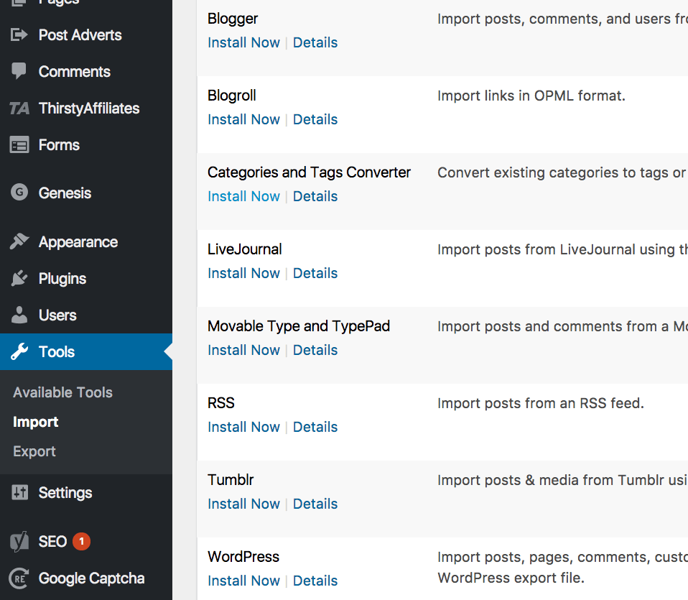Click the Comments speech bubble icon
The height and width of the screenshot is (600, 688).
[19, 71]
